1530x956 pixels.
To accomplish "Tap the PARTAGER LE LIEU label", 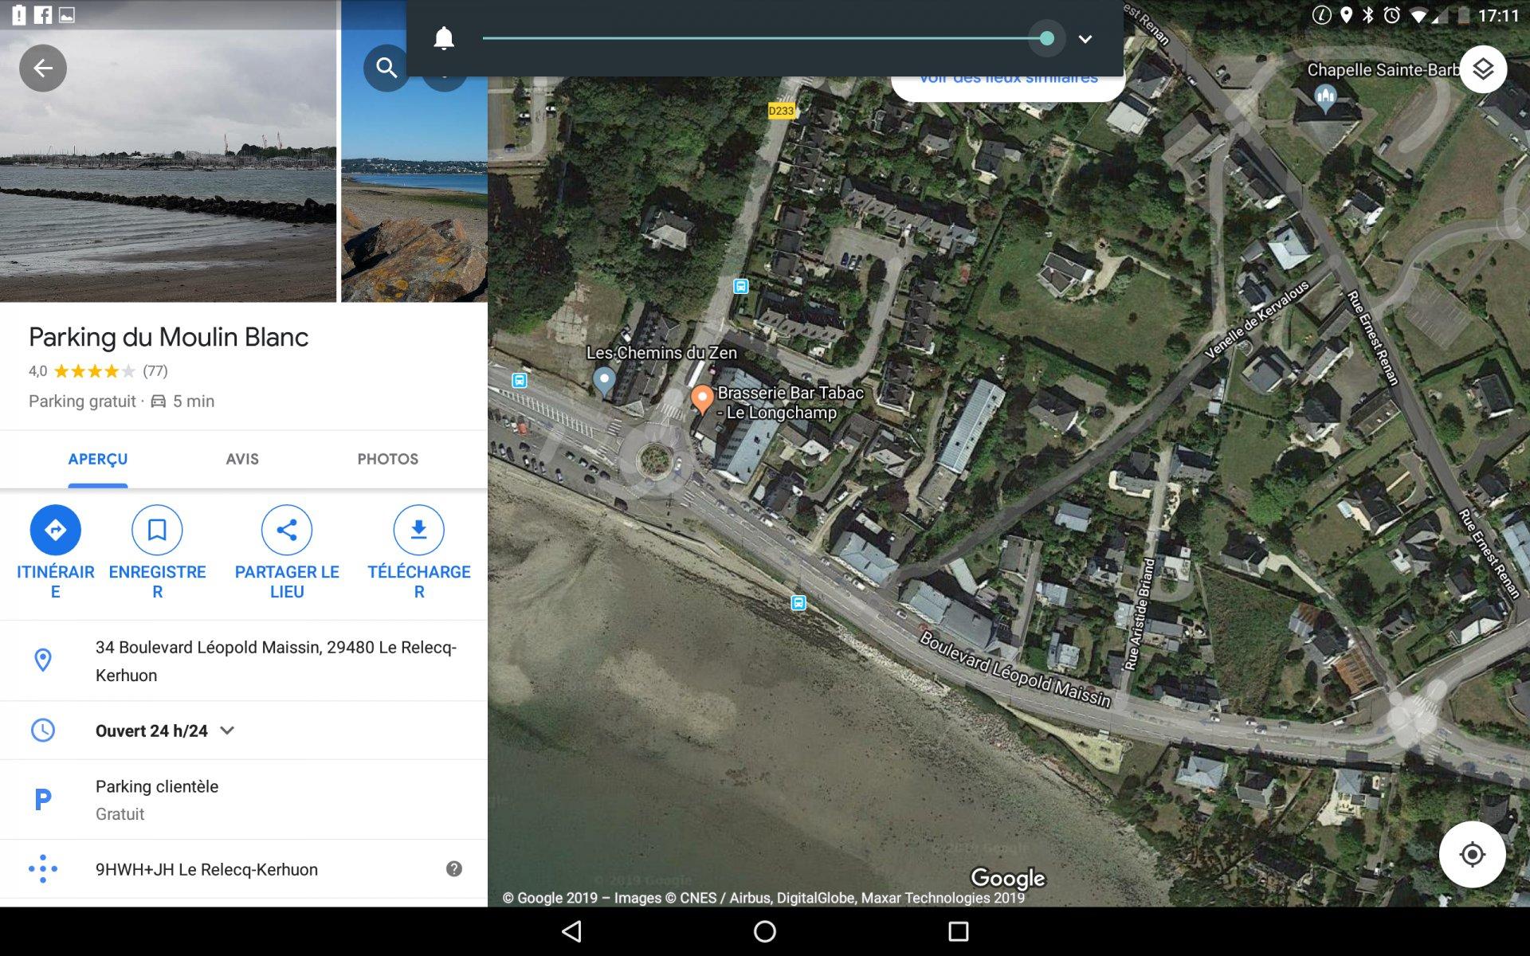I will [x=287, y=582].
